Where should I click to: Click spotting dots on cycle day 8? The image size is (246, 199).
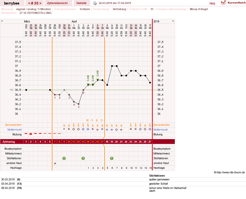coord(59,134)
